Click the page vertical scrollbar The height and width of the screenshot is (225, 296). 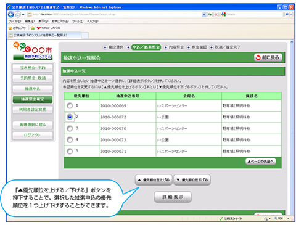pyautogui.click(x=292, y=128)
